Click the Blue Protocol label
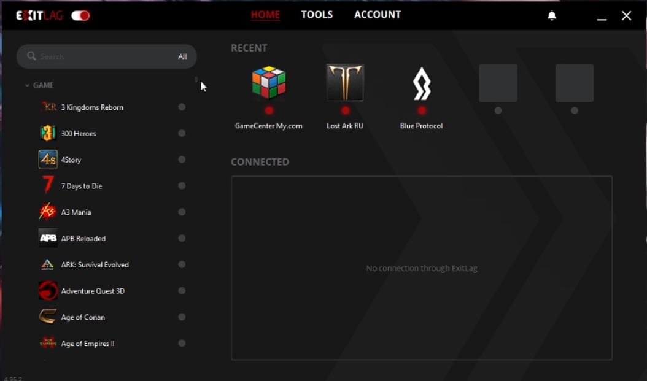Image resolution: width=647 pixels, height=381 pixels. (421, 126)
